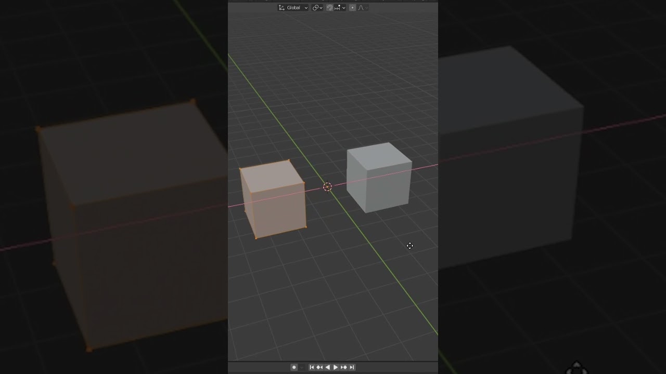
Task: Open the auto keyframing options dropdown
Action: click(302, 367)
